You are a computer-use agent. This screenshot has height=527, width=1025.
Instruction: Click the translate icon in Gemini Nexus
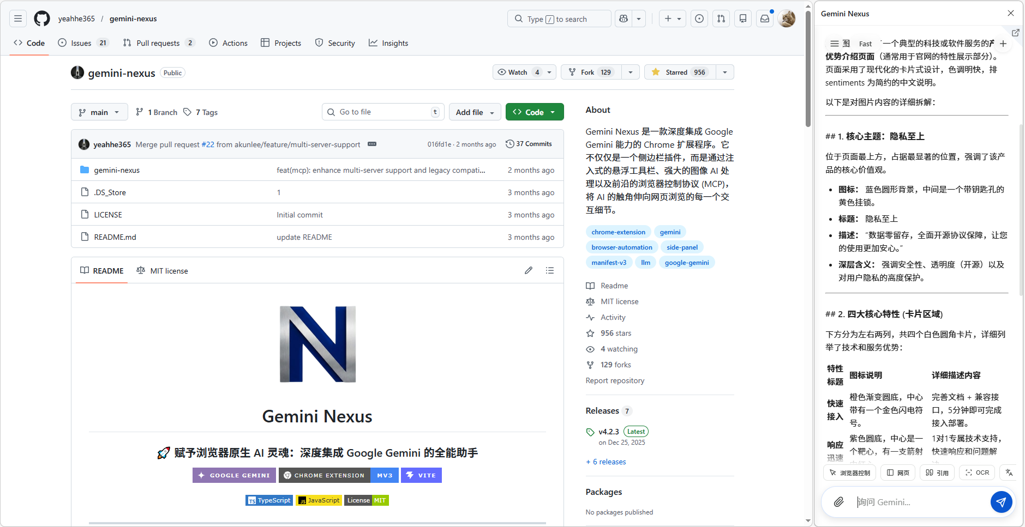pyautogui.click(x=1009, y=473)
